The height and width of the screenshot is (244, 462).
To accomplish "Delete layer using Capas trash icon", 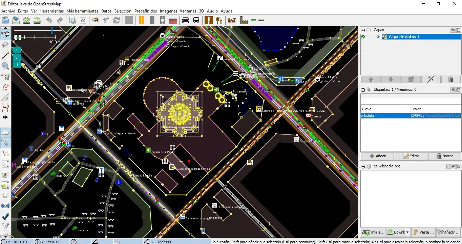I will tap(450, 79).
